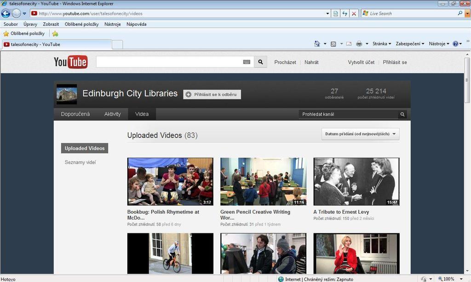Click the Green Pencil Creative Writing title link

[255, 215]
